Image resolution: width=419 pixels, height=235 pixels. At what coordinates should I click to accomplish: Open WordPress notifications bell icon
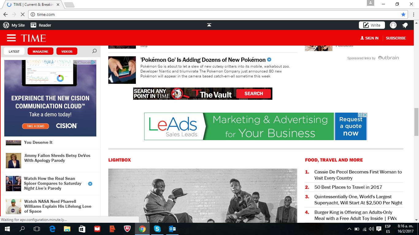pyautogui.click(x=405, y=25)
